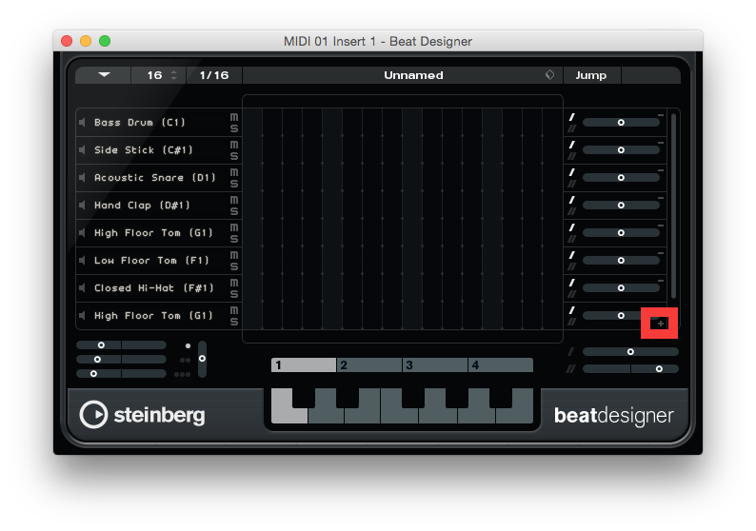Pick double-slash swing icon for Hand Clap lane
This screenshot has height=531, width=756.
(x=572, y=211)
